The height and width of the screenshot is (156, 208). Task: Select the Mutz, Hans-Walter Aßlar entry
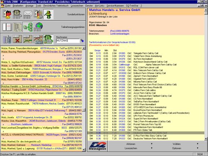pos(42,79)
